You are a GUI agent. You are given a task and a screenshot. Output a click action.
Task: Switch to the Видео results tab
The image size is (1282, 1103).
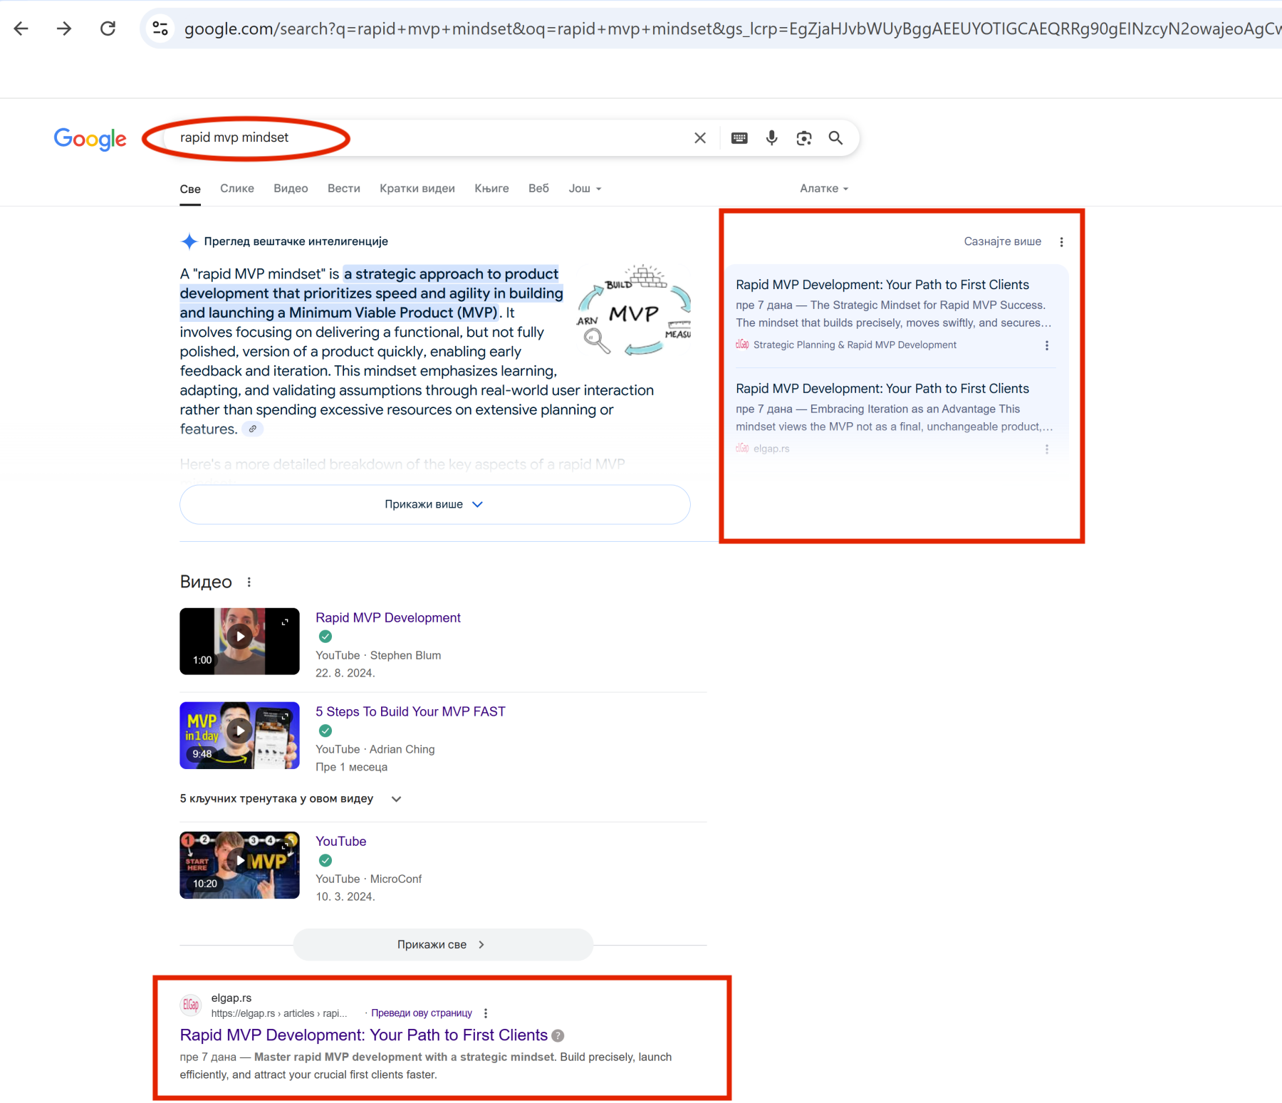coord(290,188)
